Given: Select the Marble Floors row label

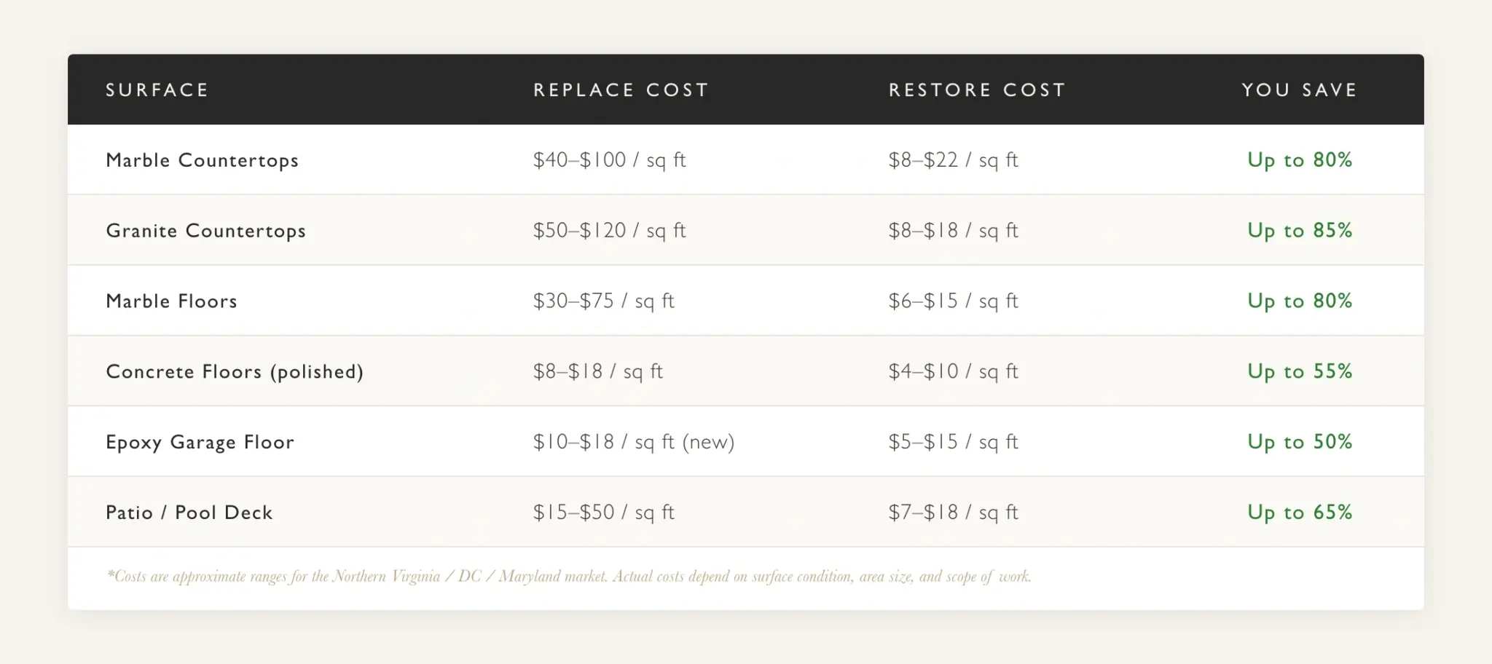Looking at the screenshot, I should [x=171, y=301].
